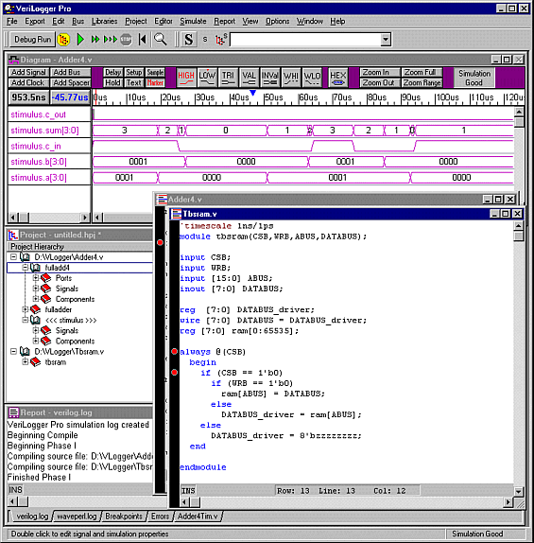This screenshot has height=543, width=534.
Task: Click the build/compile bug icon
Action: click(63, 40)
